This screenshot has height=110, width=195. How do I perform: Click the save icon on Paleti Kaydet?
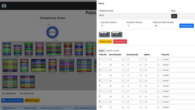(x=26, y=101)
